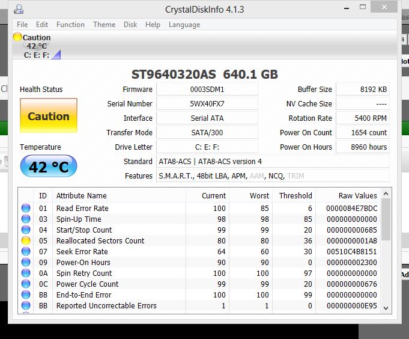Click the Standard field ATA8-ACS version 4

coord(273,161)
